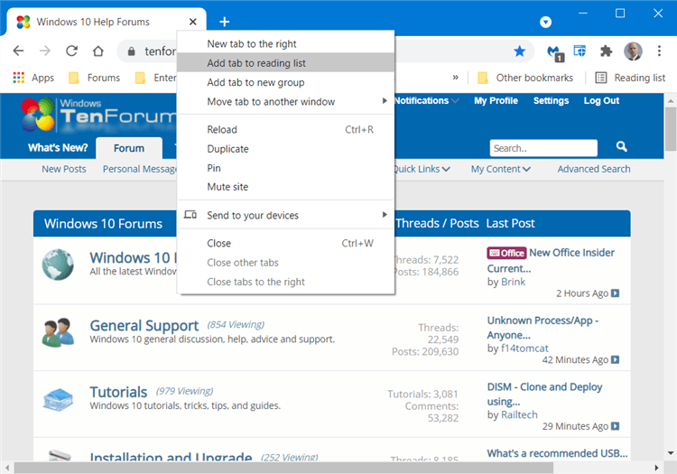This screenshot has height=474, width=677.
Task: Open the forum Settings link
Action: (551, 100)
